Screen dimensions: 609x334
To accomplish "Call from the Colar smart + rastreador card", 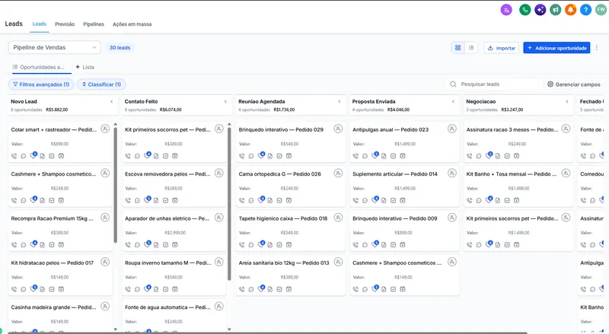I will (x=14, y=156).
